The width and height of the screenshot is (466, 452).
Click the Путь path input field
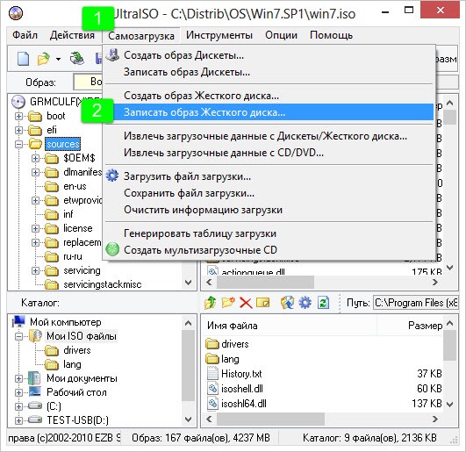(x=416, y=303)
